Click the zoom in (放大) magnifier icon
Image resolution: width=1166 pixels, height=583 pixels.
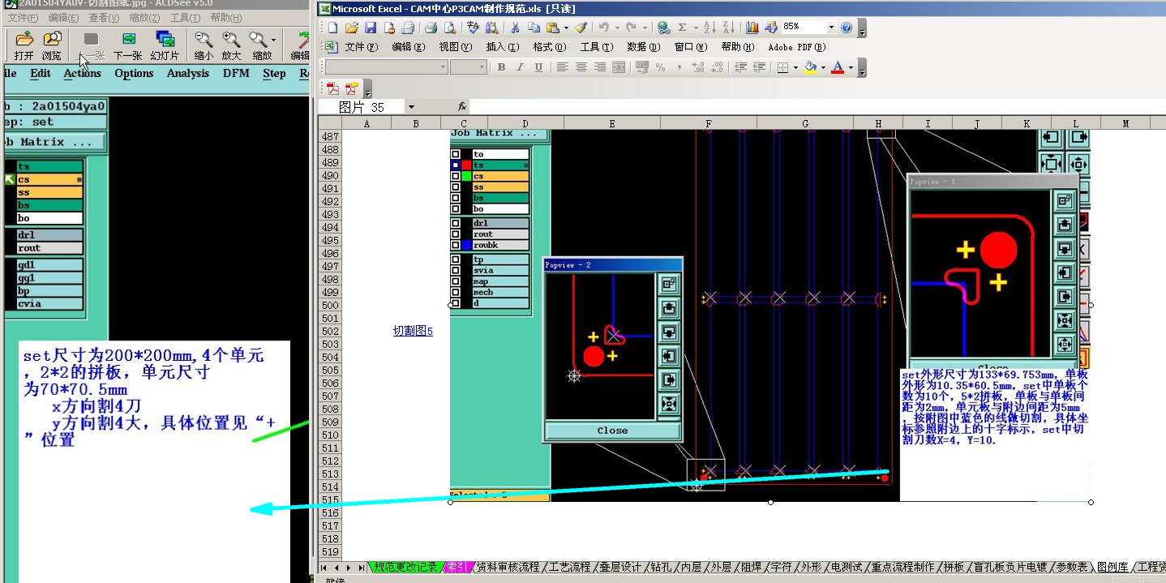coord(231,40)
